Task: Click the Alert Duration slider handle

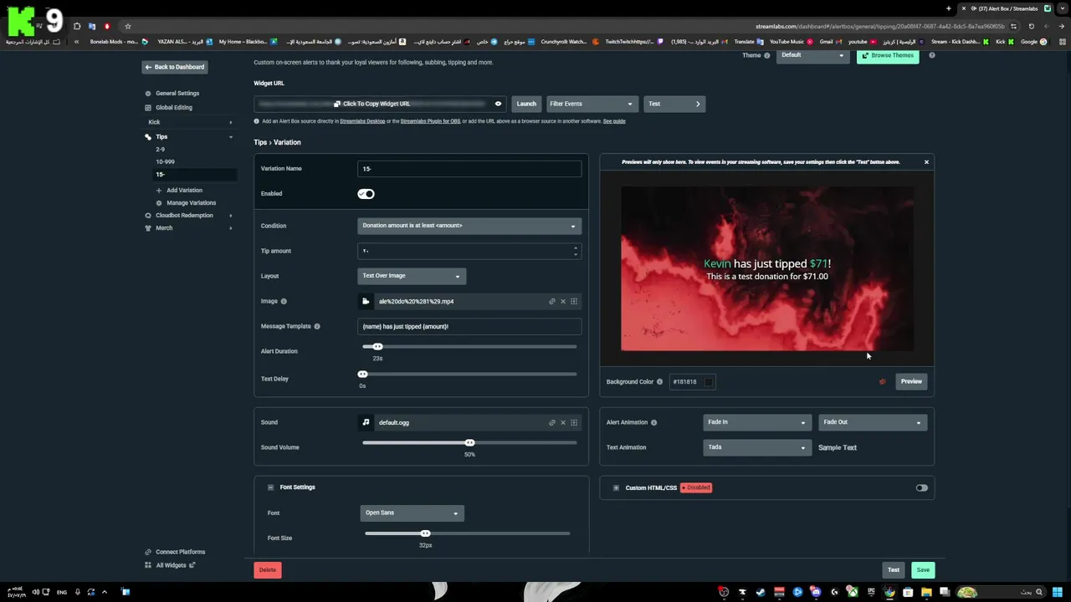Action: click(x=377, y=347)
